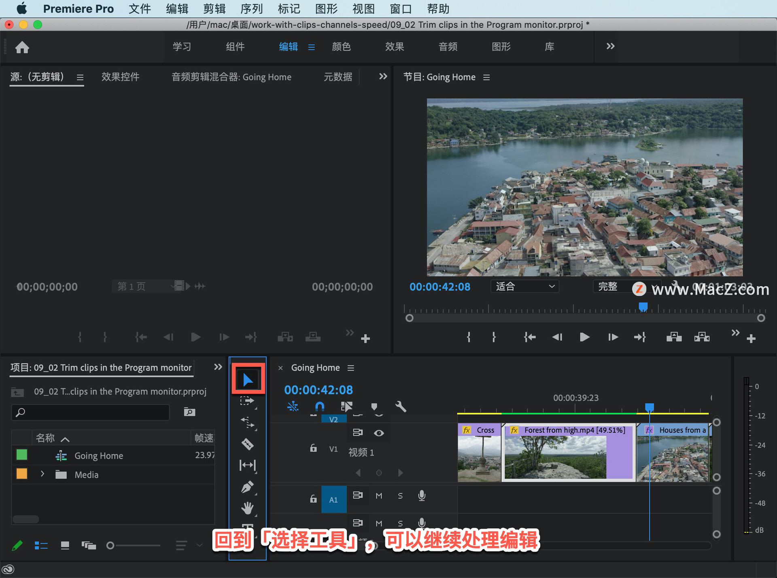Switch to the 音频 workspace

(448, 47)
